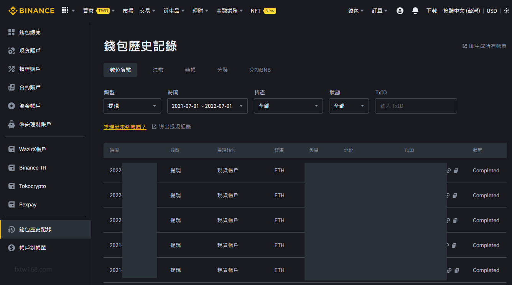The width and height of the screenshot is (512, 285).
Task: Copy the TxID of the first ETH withdrawal
Action: (x=455, y=170)
